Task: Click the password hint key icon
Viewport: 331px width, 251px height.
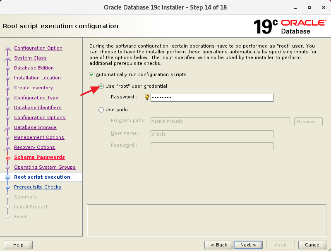Action: [x=147, y=97]
